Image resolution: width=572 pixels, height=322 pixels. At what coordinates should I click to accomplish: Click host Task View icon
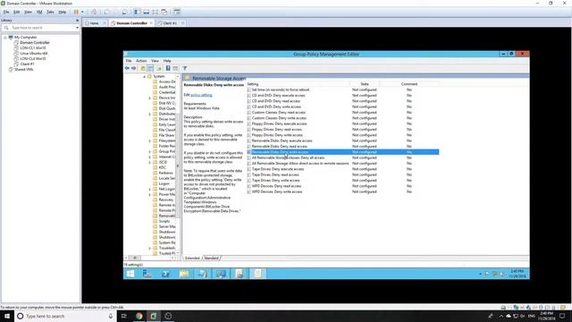tap(123, 316)
